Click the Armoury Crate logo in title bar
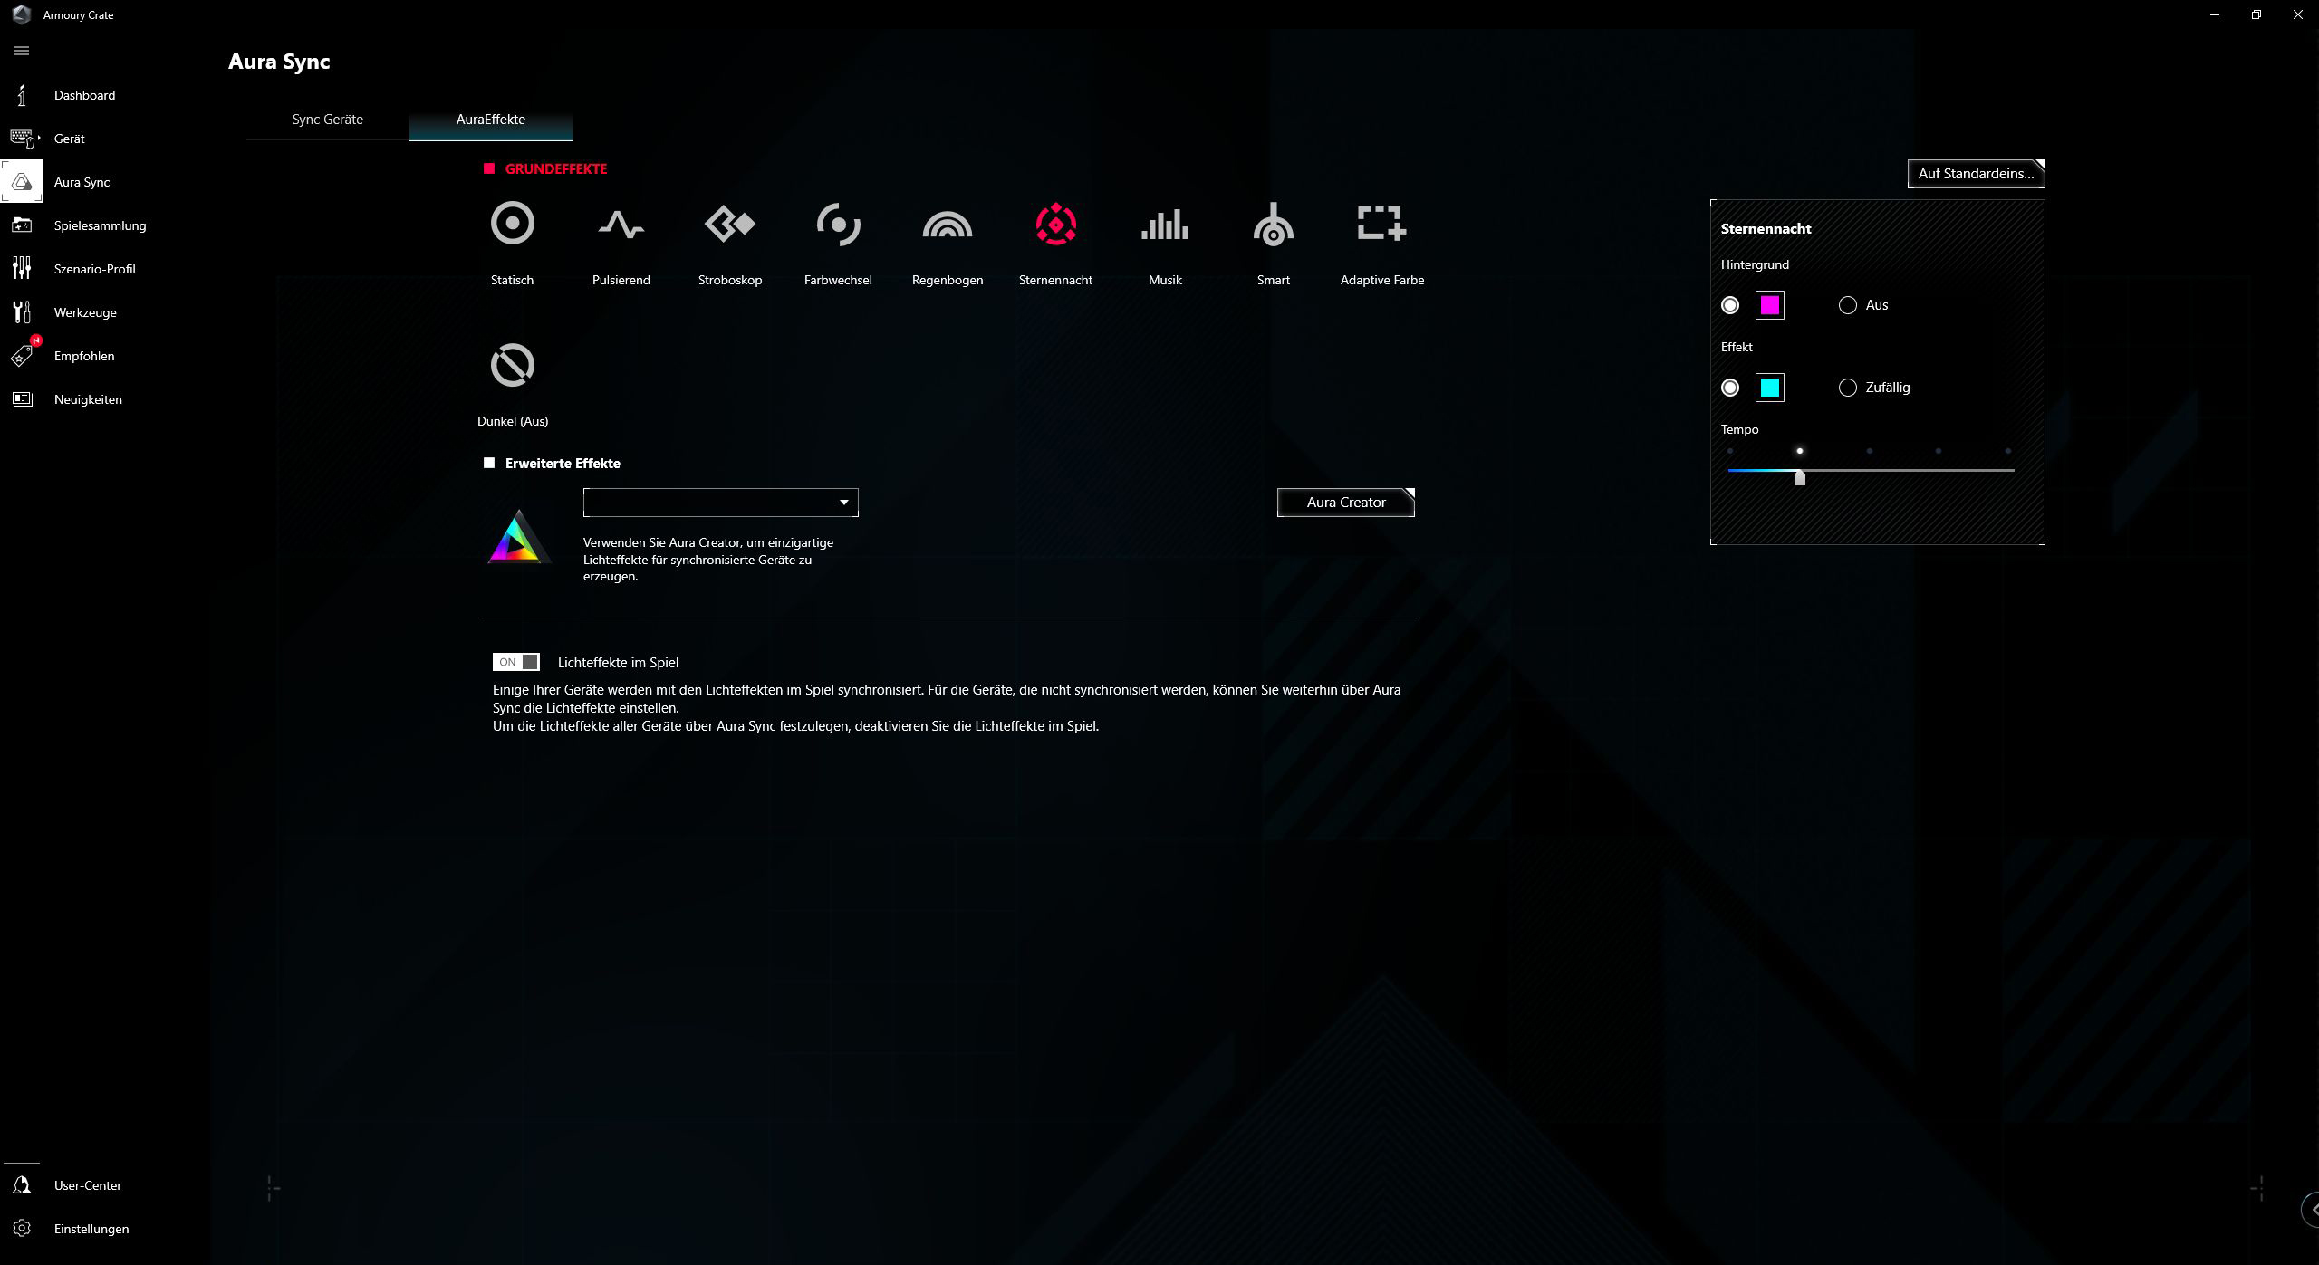The width and height of the screenshot is (2319, 1265). pos(22,14)
